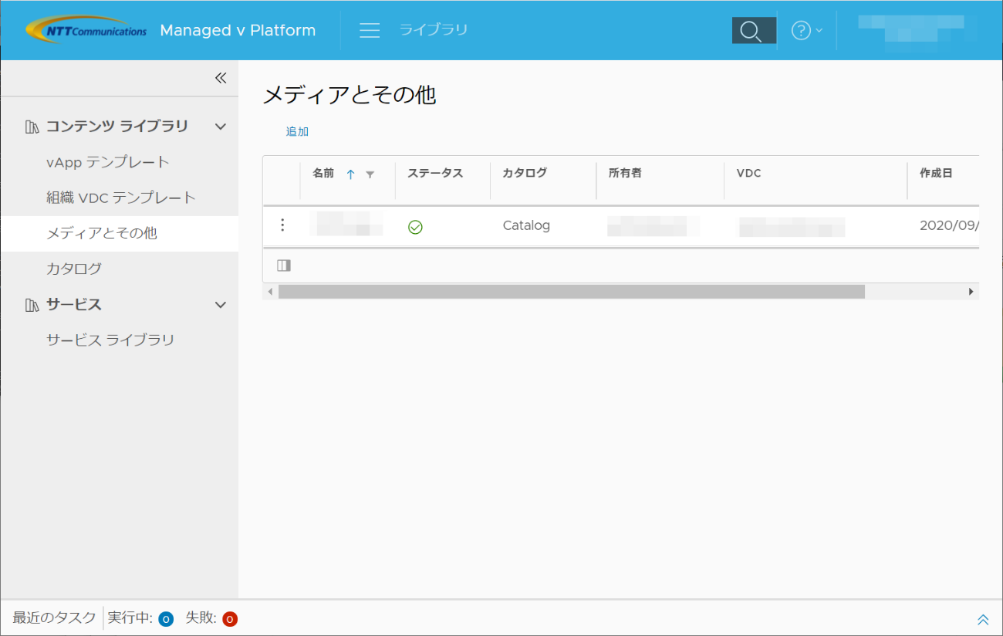Toggle name column sort arrow
This screenshot has height=636, width=1003.
pyautogui.click(x=350, y=174)
